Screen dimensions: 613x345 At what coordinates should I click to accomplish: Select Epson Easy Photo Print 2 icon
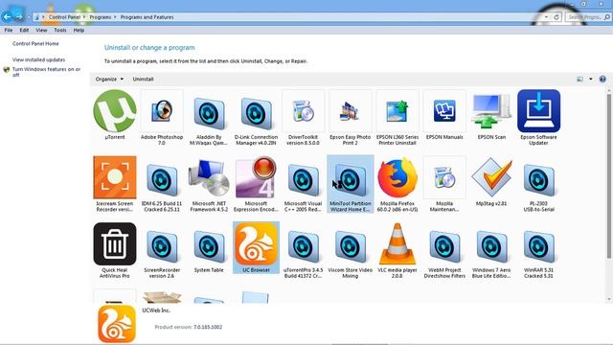click(351, 111)
